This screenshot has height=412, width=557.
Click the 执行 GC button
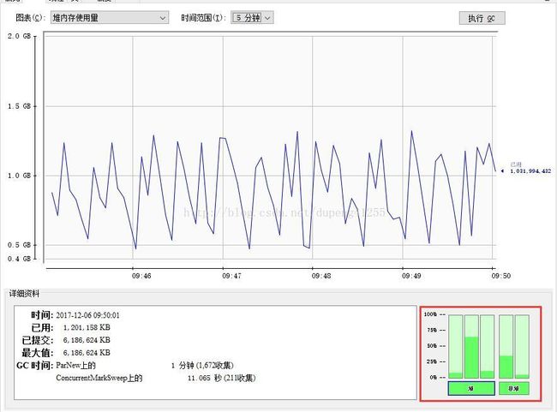482,18
